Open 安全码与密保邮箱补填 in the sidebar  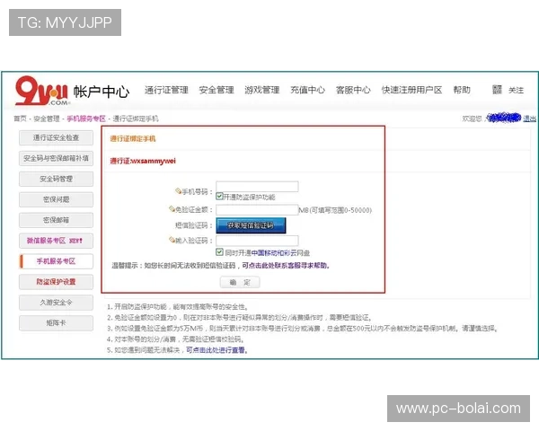pyautogui.click(x=56, y=158)
